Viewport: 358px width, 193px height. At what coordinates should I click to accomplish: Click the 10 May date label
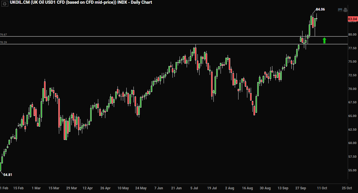[123, 188]
